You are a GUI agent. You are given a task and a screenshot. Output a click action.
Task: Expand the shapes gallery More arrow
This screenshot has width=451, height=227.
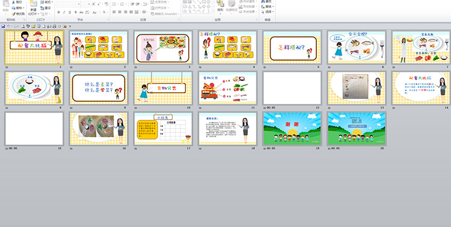(x=213, y=11)
